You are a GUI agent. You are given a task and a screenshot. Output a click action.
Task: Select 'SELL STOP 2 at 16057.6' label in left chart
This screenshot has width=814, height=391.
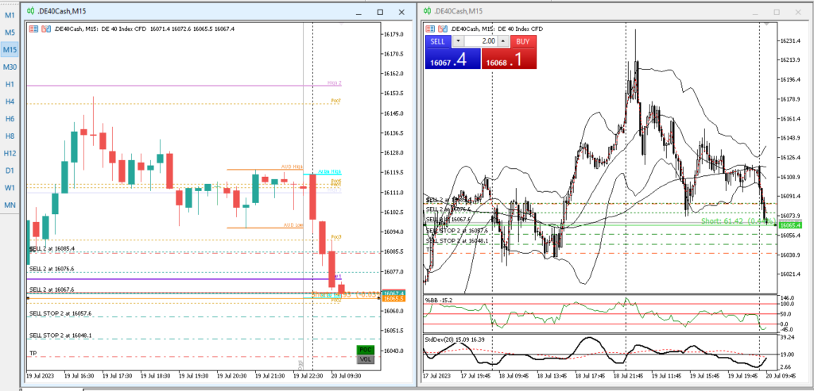tap(60, 313)
